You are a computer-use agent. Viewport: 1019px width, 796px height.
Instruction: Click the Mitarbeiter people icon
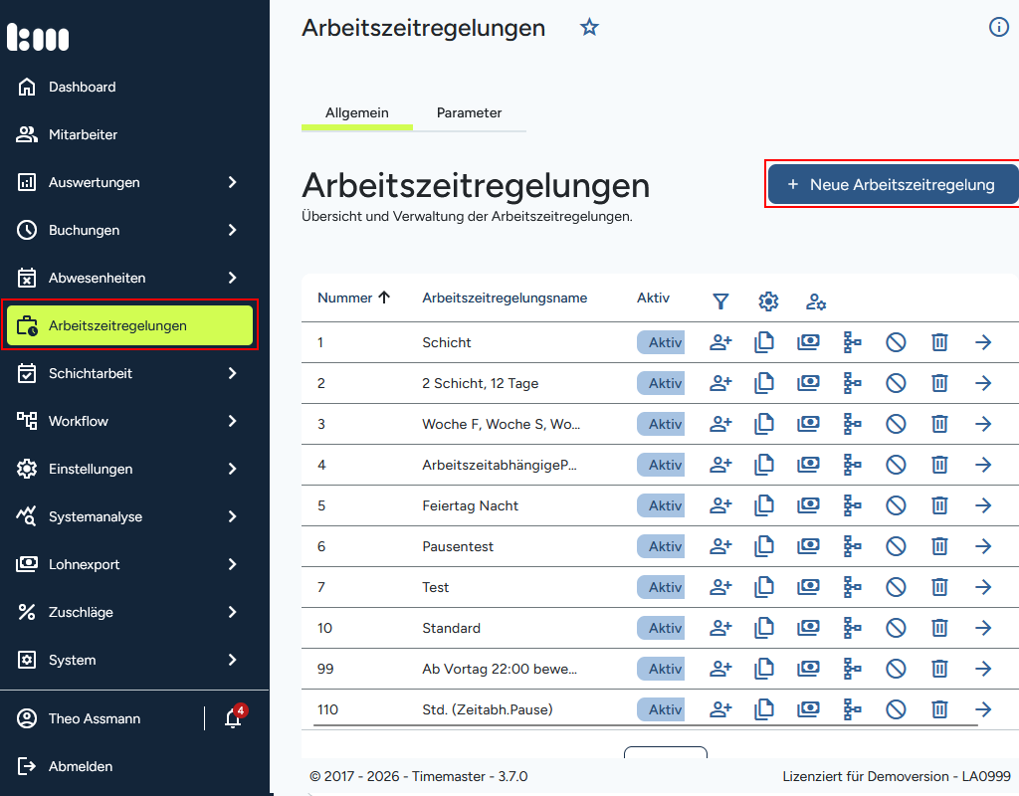point(27,134)
